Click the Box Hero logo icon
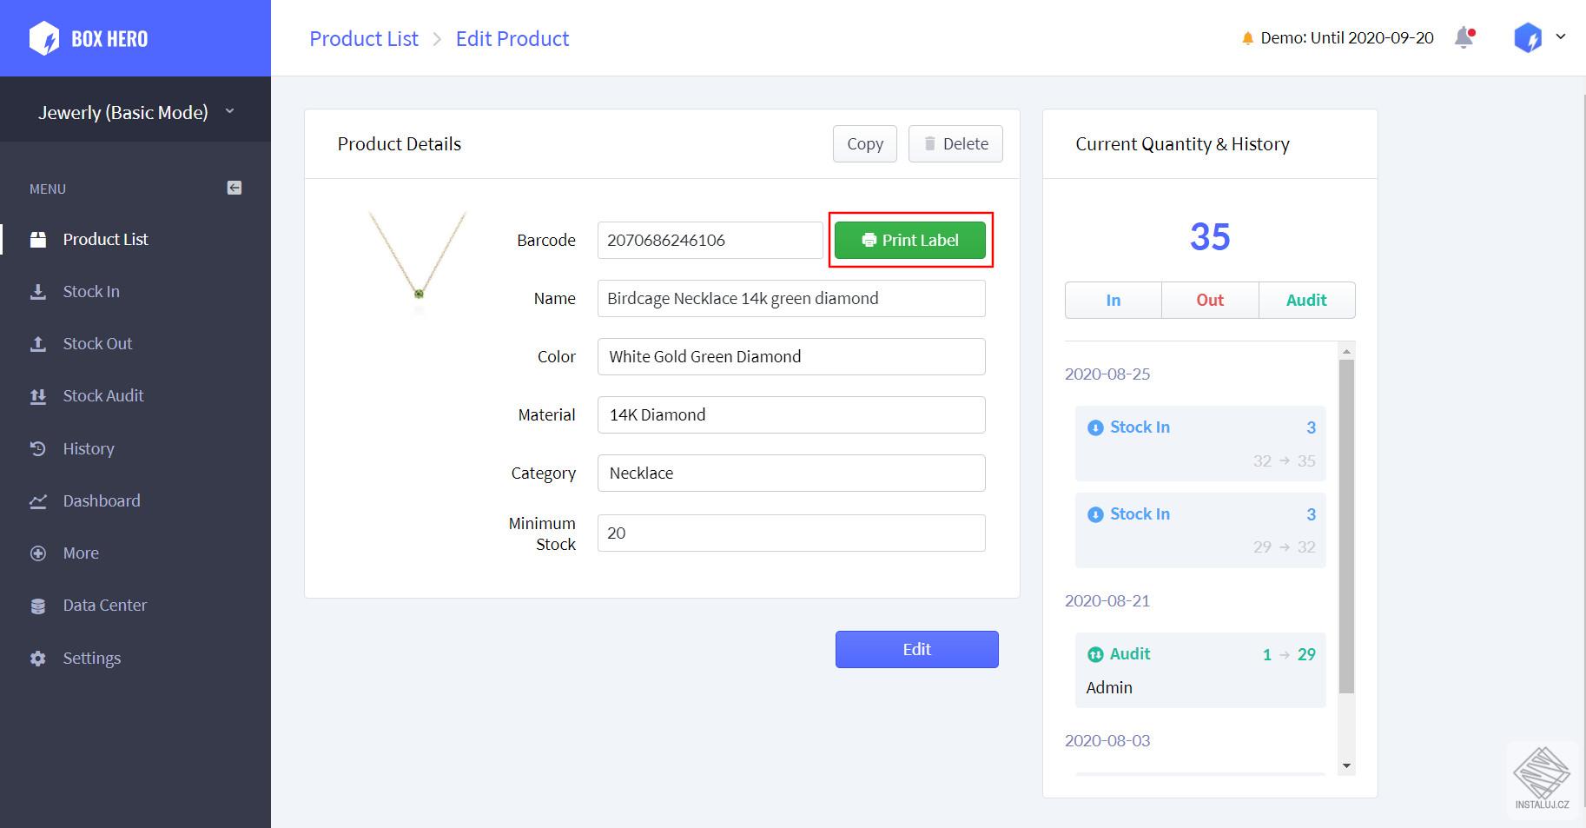 pyautogui.click(x=44, y=39)
